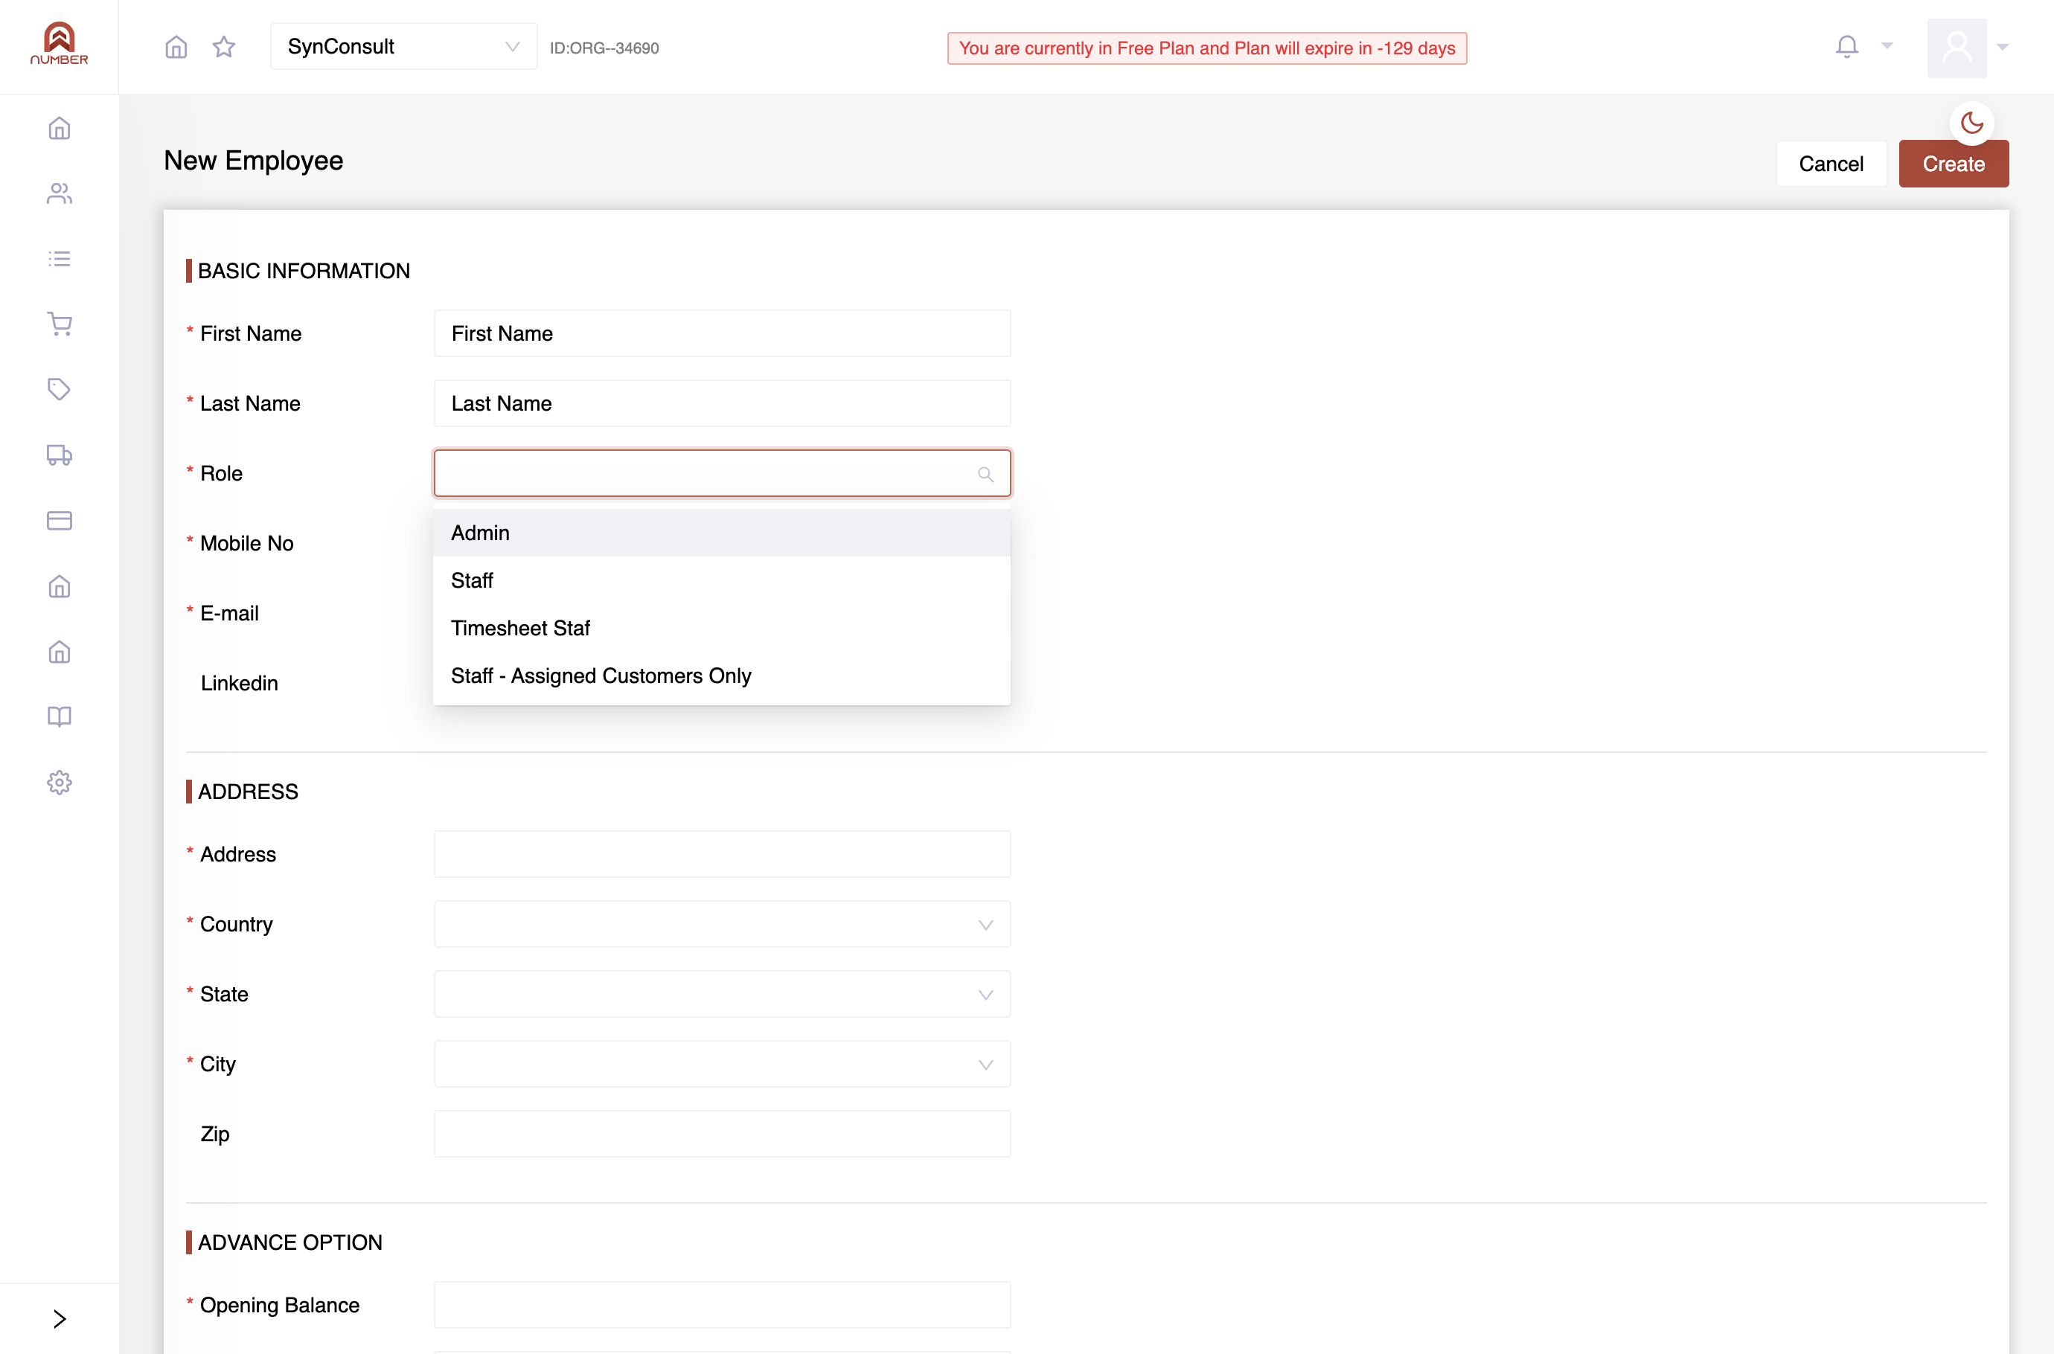Select the Timesheet Staf role option
Screen dimensions: 2054x1354
(x=722, y=628)
